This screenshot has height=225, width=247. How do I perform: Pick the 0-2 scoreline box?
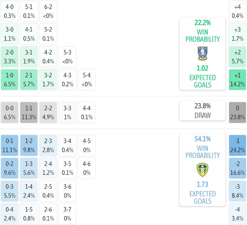9,168
